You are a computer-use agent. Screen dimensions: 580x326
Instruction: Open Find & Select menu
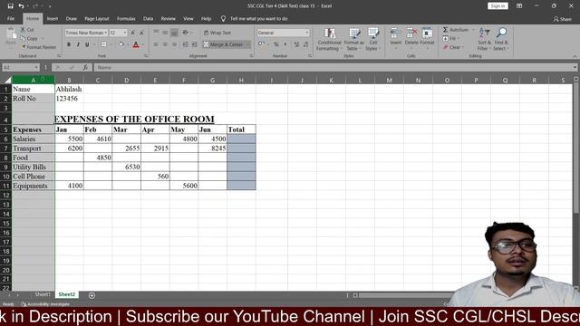501,39
